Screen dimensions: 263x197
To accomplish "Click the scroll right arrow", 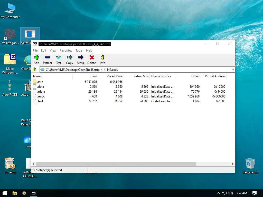I will click(232, 164).
